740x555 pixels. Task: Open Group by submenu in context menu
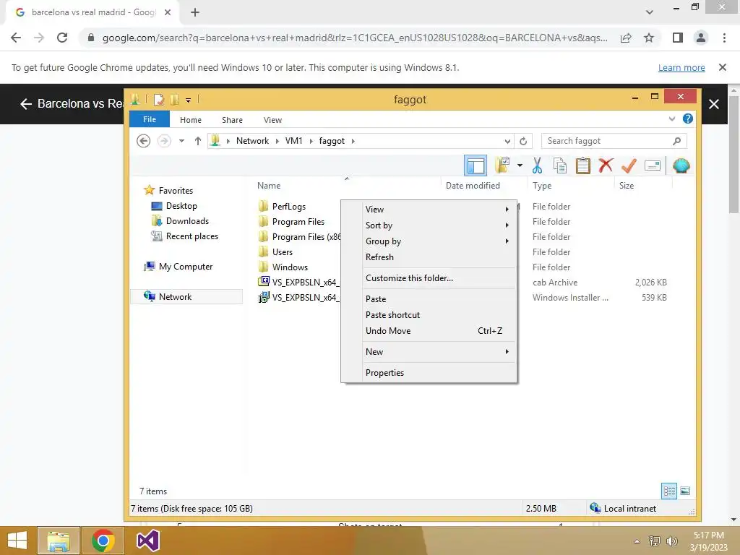(x=429, y=241)
